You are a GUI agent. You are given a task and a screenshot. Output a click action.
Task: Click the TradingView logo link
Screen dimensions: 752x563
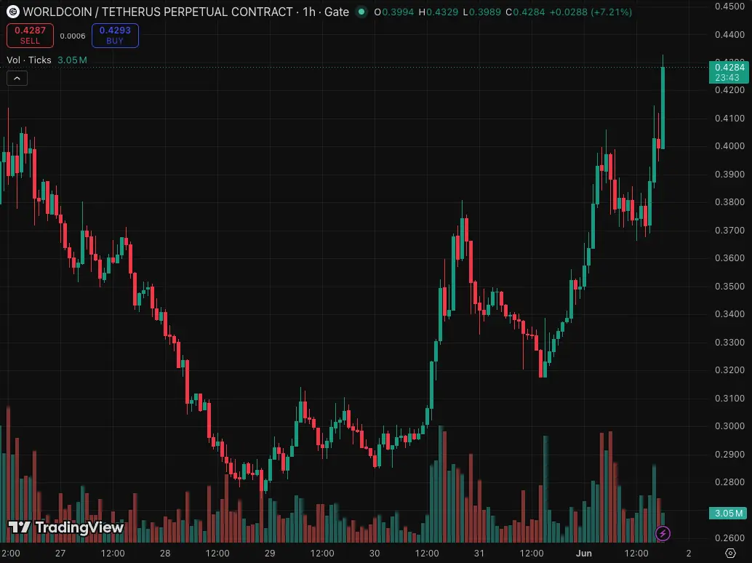[66, 527]
